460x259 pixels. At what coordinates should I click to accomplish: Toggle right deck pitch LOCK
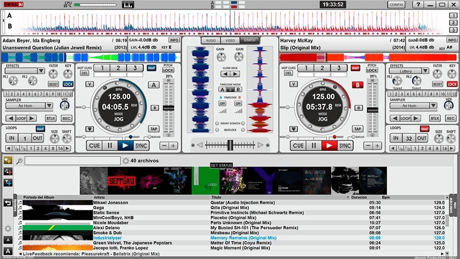coord(372,70)
